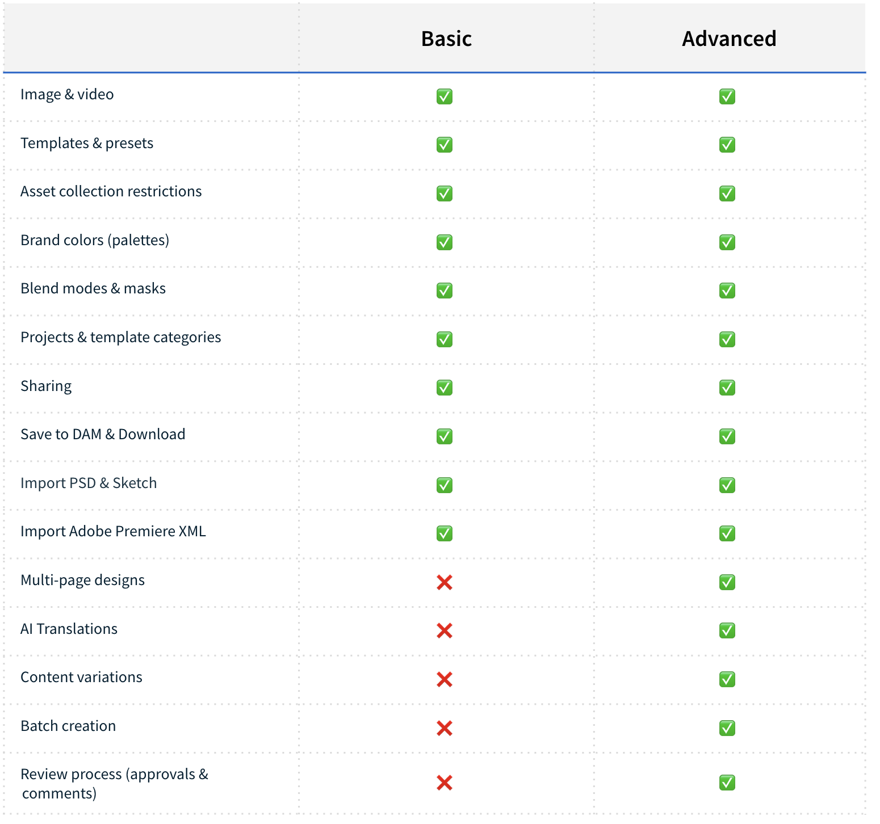The image size is (880, 824).
Task: Click the Advanced checkmark for Asset collection restrictions
Action: click(x=727, y=194)
